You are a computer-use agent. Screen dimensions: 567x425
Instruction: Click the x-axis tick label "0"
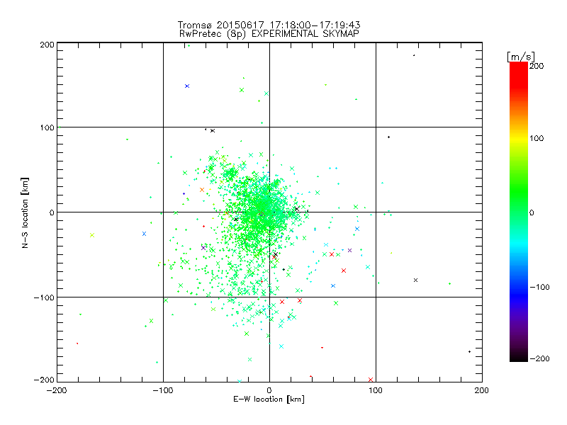[269, 391]
